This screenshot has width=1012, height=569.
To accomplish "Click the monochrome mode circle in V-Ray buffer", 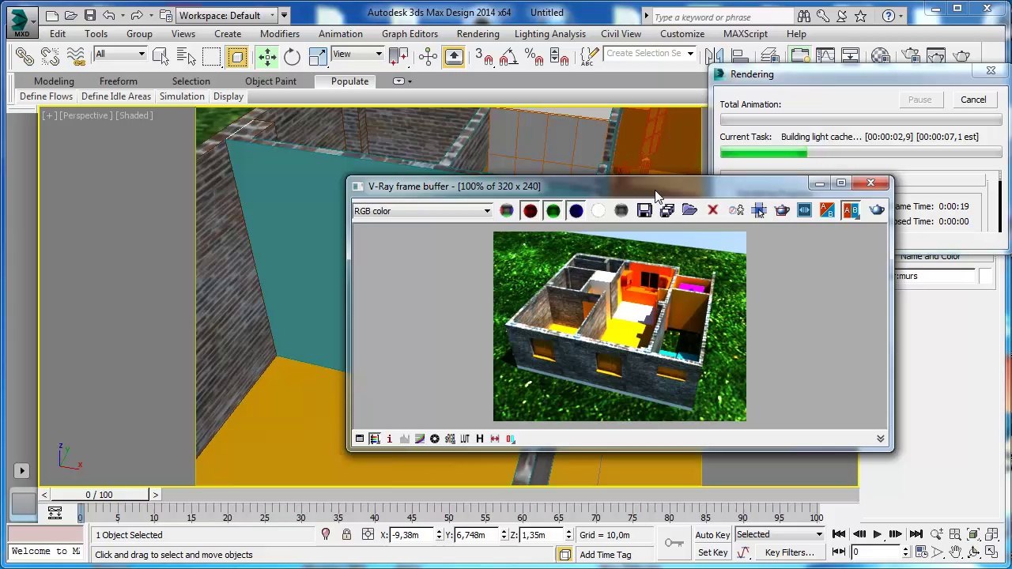I will 621,210.
